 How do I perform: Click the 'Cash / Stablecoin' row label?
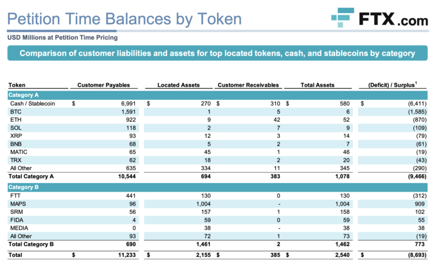point(32,104)
